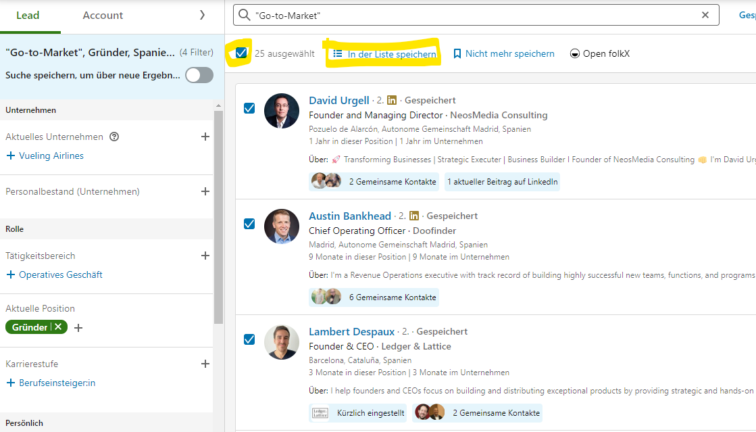
Task: Expand Tätigkeitsbereich filter with plus
Action: [205, 256]
